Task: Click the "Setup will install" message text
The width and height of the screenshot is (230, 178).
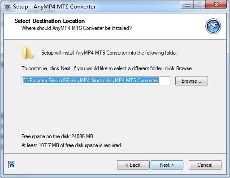Action: 110,53
